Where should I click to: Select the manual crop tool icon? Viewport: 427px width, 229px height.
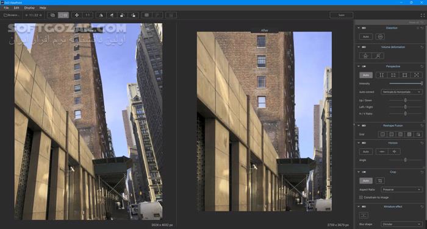(x=380, y=181)
